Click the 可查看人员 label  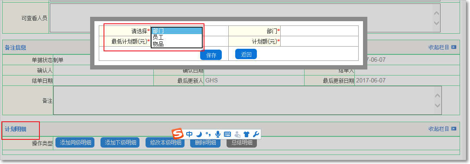[x=34, y=18]
